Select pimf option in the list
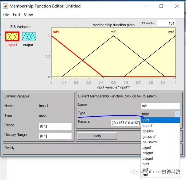 (x=146, y=164)
